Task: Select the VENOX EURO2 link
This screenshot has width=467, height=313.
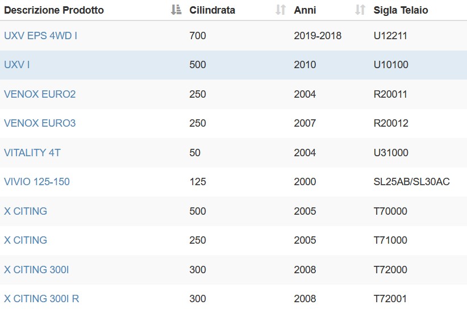Action: coord(40,94)
